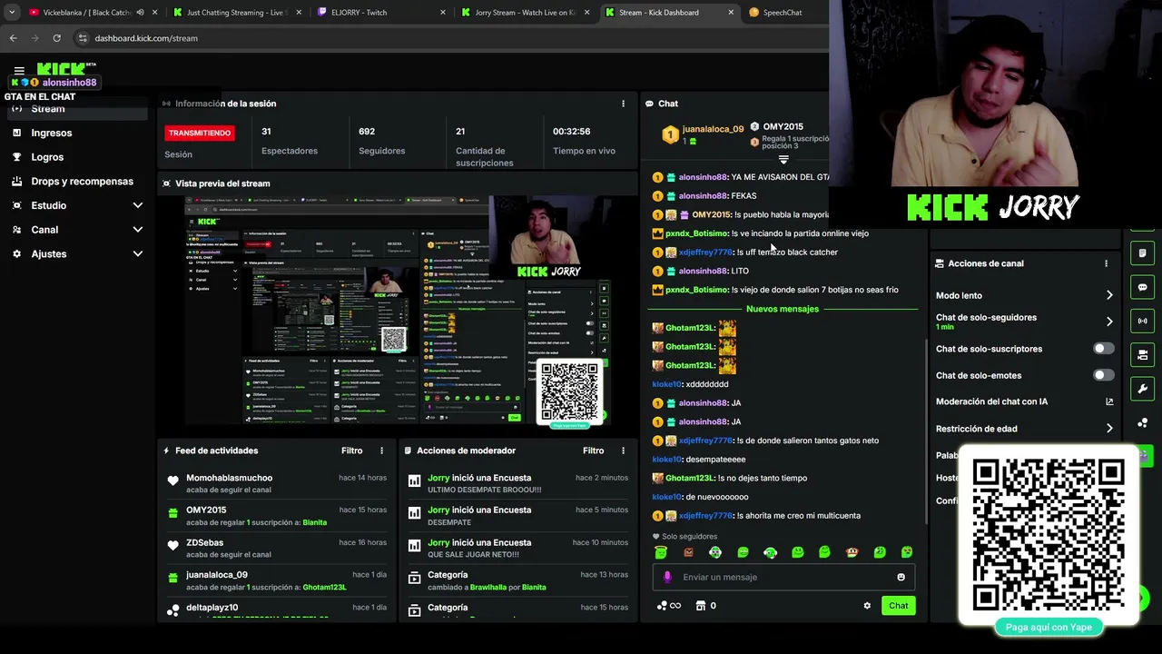The height and width of the screenshot is (654, 1162).
Task: Open Filtro in Acciones de moderador
Action: (593, 451)
